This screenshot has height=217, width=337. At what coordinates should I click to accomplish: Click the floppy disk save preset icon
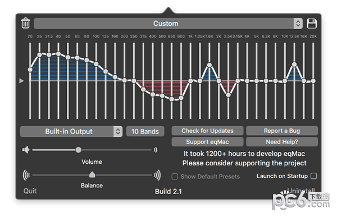312,24
